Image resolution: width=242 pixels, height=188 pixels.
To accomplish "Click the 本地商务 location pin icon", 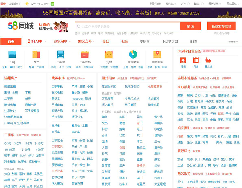I will click(157, 55).
